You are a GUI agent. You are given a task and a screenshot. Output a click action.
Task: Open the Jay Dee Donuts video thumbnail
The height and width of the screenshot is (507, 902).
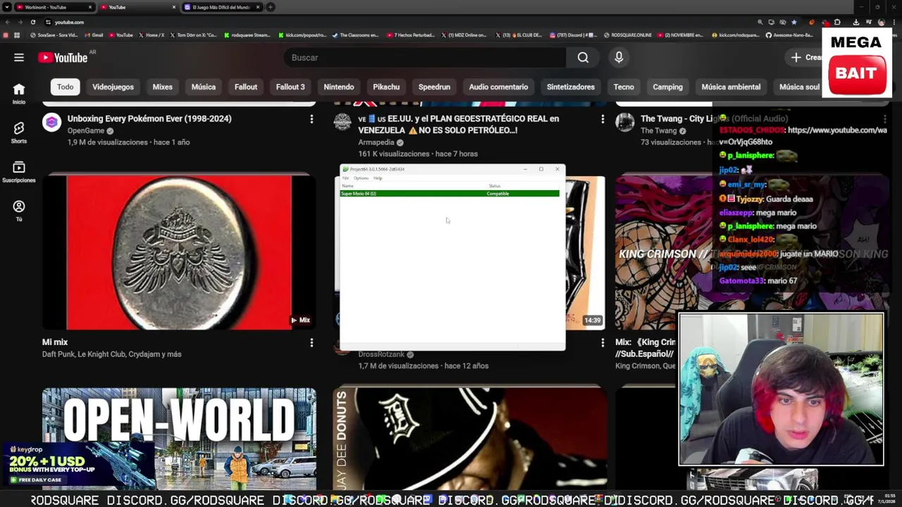coord(470,439)
